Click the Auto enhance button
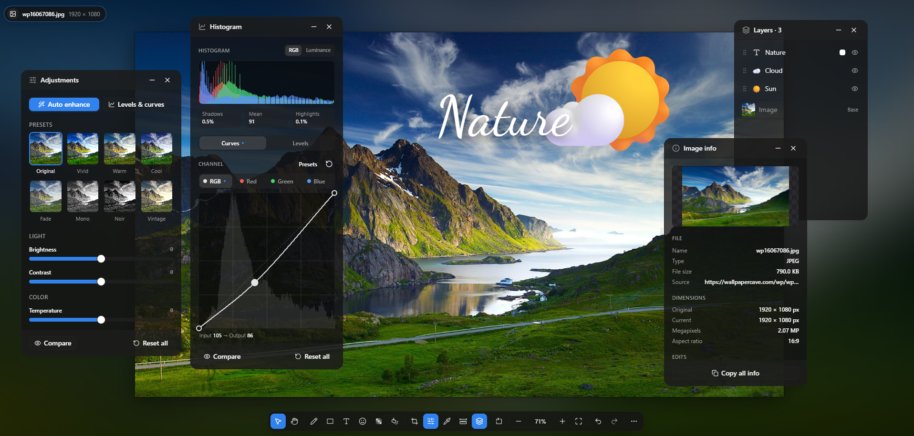Viewport: 914px width, 436px height. pyautogui.click(x=64, y=104)
